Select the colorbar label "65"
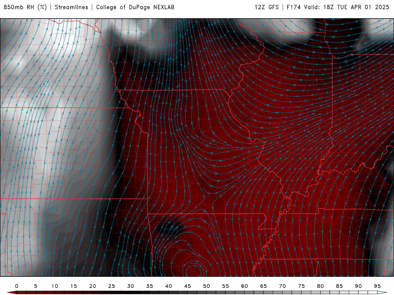Screen dimensions: 394x295 click(263, 286)
